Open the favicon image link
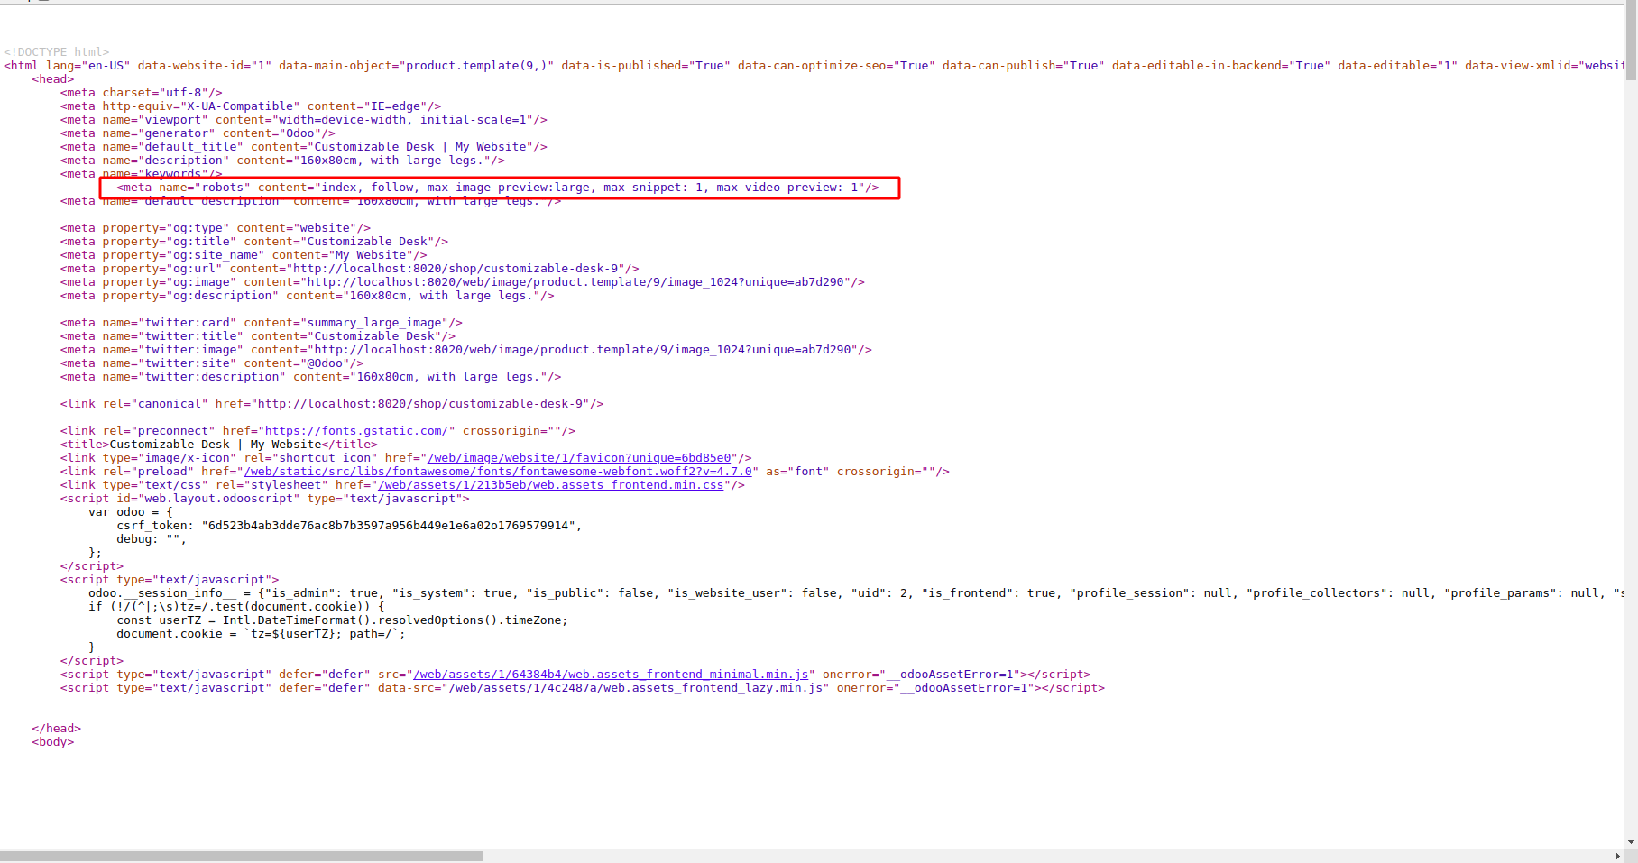The height and width of the screenshot is (863, 1638). coord(579,458)
